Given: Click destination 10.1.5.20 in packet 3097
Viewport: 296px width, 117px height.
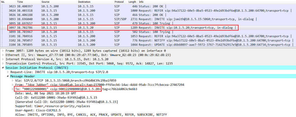Looking at the screenshot, I should [85, 28].
